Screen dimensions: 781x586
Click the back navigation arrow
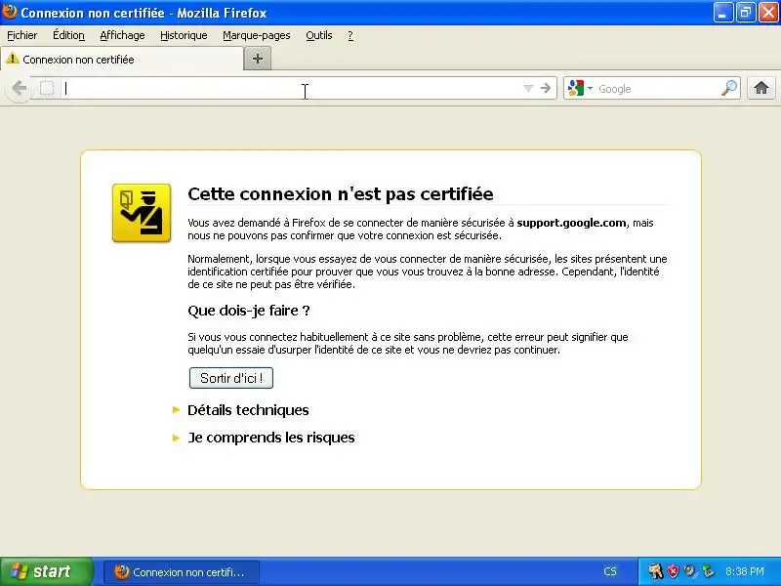coord(19,88)
